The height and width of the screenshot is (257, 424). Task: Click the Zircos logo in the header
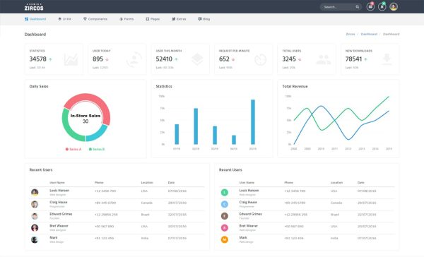[x=34, y=7]
